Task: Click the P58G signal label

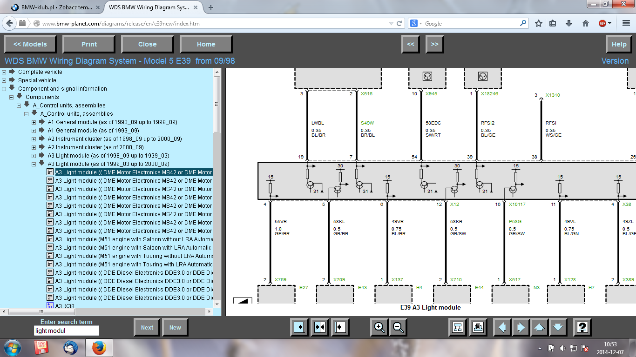Action: pyautogui.click(x=515, y=222)
